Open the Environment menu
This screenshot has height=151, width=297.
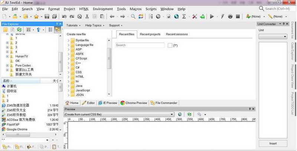(x=103, y=9)
